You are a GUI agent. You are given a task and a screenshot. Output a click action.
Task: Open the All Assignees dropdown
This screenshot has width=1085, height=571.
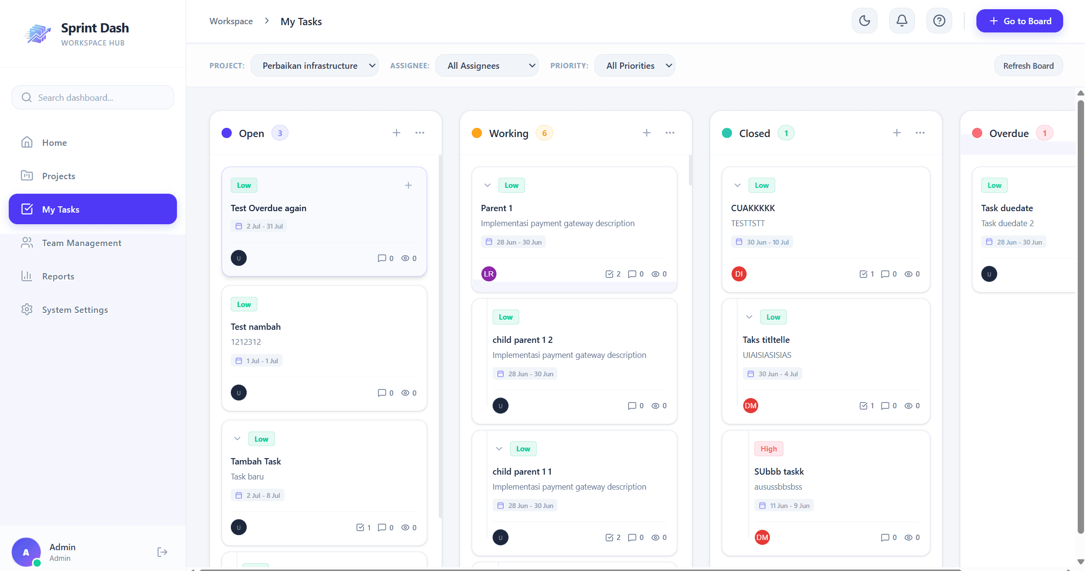[x=487, y=65]
